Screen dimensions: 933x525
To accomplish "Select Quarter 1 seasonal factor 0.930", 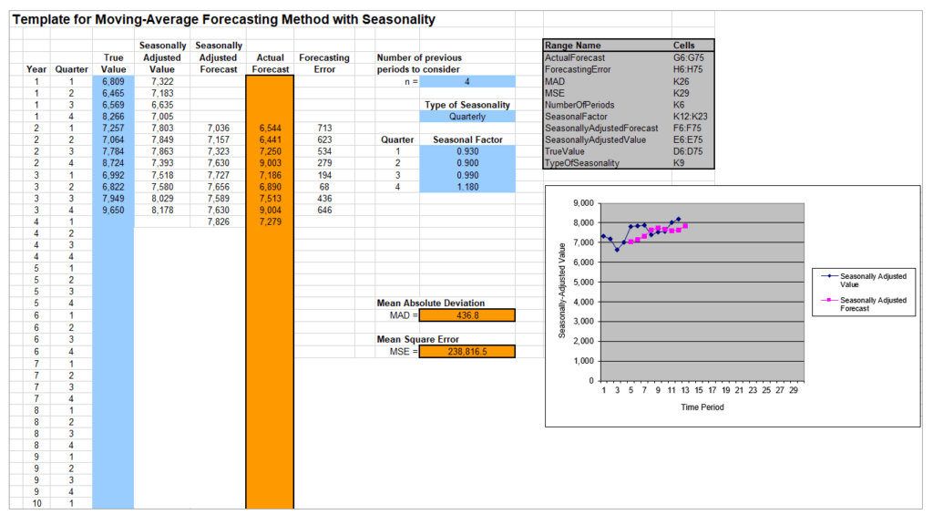I will [466, 151].
